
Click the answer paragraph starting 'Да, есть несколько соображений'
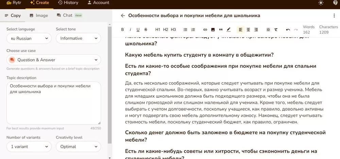click(x=224, y=103)
